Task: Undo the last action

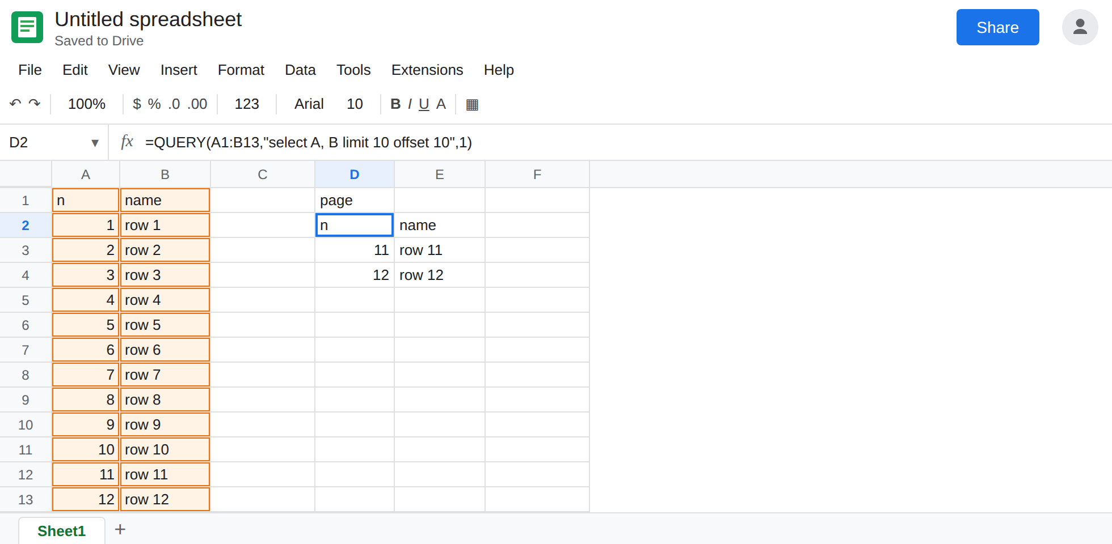Action: pyautogui.click(x=15, y=104)
